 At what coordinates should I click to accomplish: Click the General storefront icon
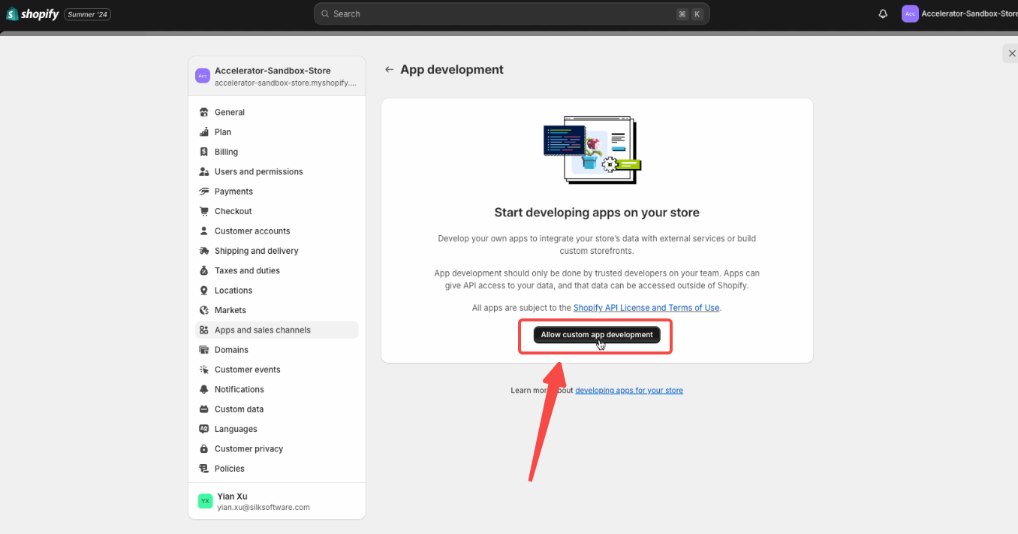[x=203, y=113]
